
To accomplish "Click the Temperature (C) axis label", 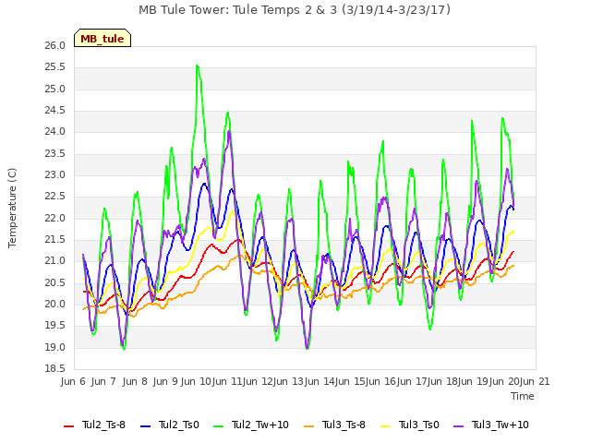I will pyautogui.click(x=12, y=208).
